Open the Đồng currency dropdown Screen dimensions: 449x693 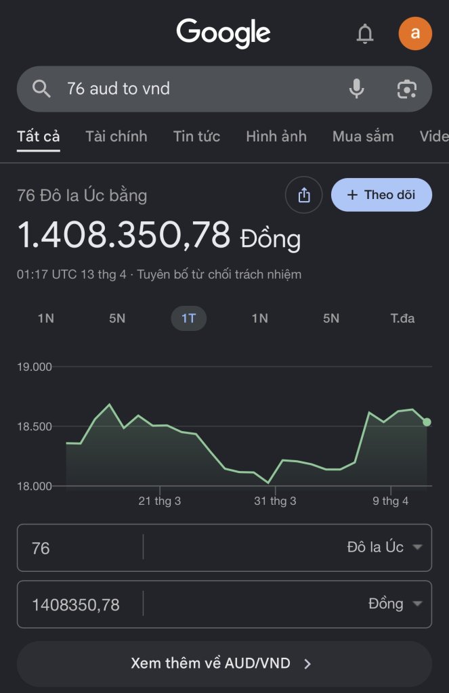pyautogui.click(x=395, y=604)
